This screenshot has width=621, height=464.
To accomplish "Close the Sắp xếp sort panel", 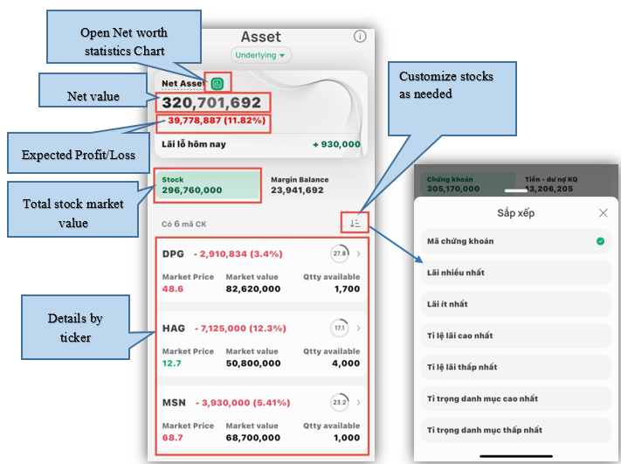I will pos(603,212).
